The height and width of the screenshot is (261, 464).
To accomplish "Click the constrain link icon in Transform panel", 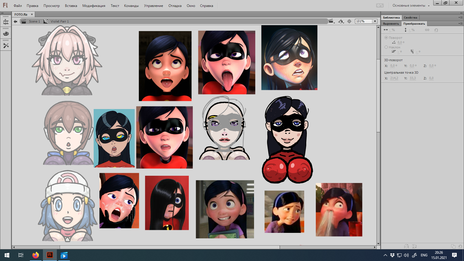I will pyautogui.click(x=427, y=30).
